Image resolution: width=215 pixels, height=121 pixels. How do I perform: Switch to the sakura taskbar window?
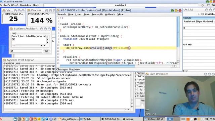[x=133, y=119]
